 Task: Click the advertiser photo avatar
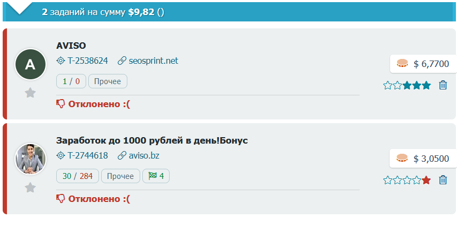point(31,159)
